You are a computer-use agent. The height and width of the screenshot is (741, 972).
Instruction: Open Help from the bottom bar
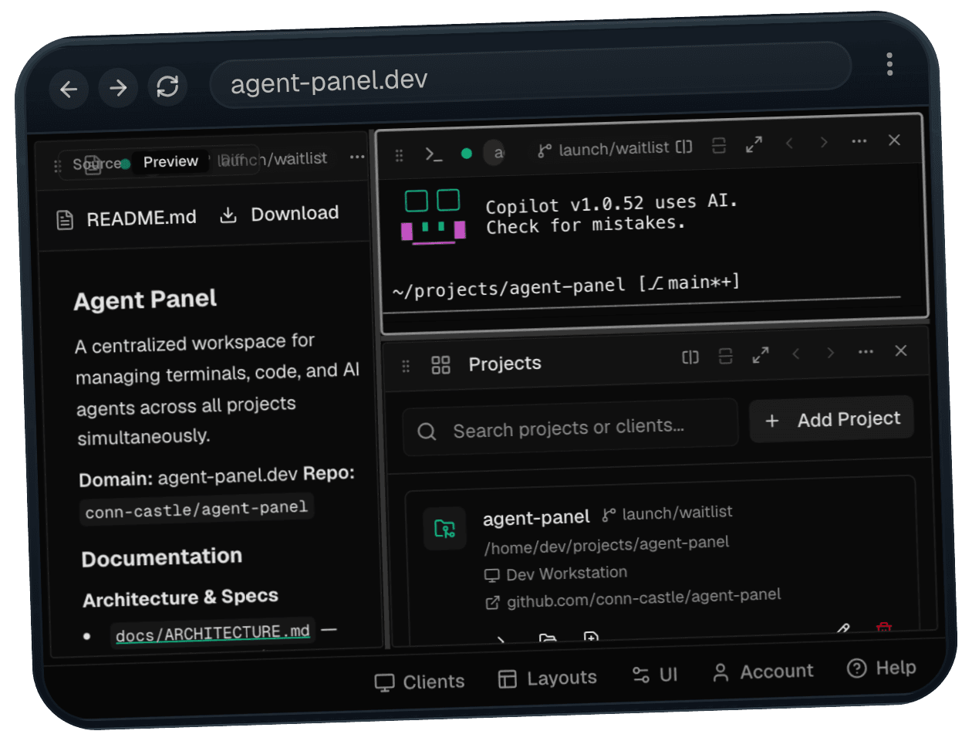tap(882, 668)
